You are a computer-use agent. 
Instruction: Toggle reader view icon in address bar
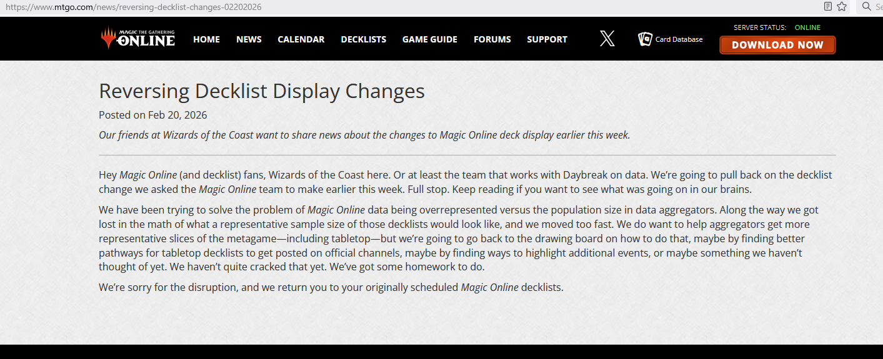pyautogui.click(x=828, y=6)
